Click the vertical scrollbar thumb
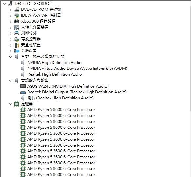This screenshot has height=177, width=191. point(190,59)
